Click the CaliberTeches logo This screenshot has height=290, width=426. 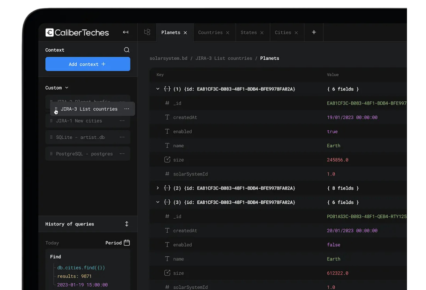77,32
